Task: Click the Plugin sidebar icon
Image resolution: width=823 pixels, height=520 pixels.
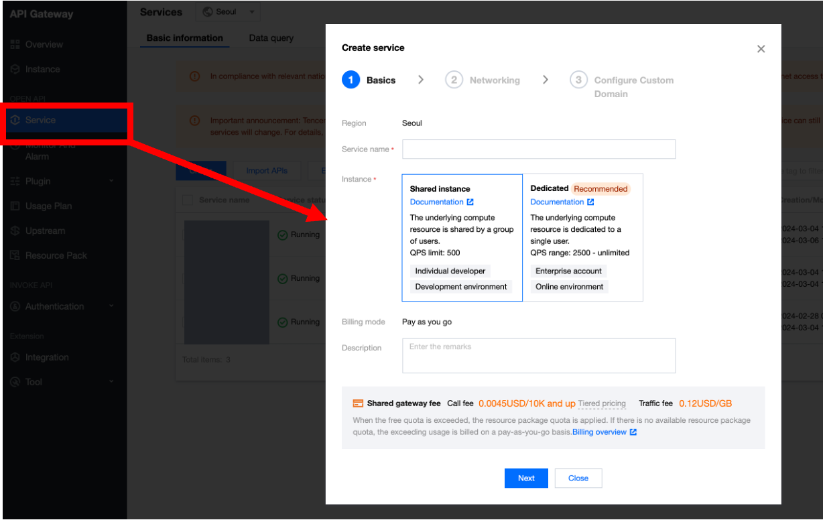Action: 15,181
